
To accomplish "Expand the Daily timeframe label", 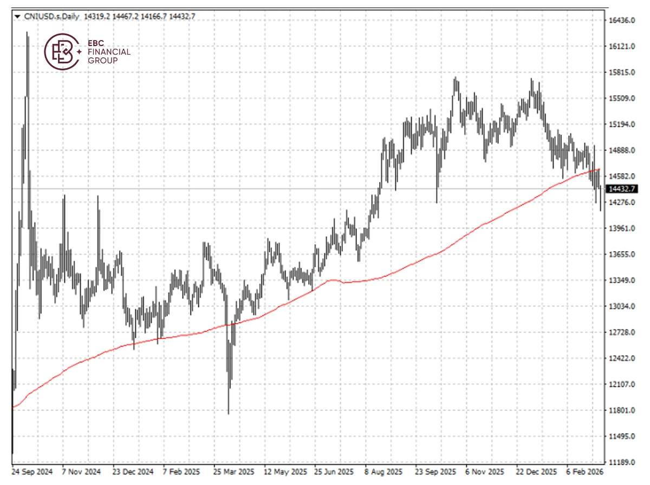I will tap(71, 16).
